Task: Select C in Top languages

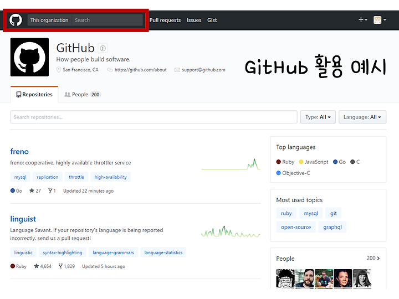Action: click(x=355, y=162)
